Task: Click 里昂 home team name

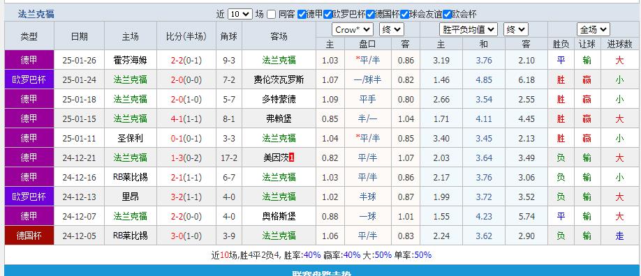Action: coord(130,197)
